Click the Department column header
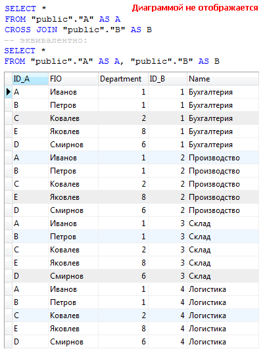The width and height of the screenshot is (263, 353). (123, 79)
